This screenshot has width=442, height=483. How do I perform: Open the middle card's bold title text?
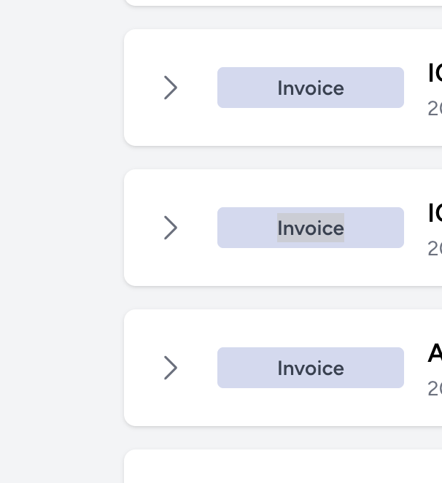coord(435,213)
